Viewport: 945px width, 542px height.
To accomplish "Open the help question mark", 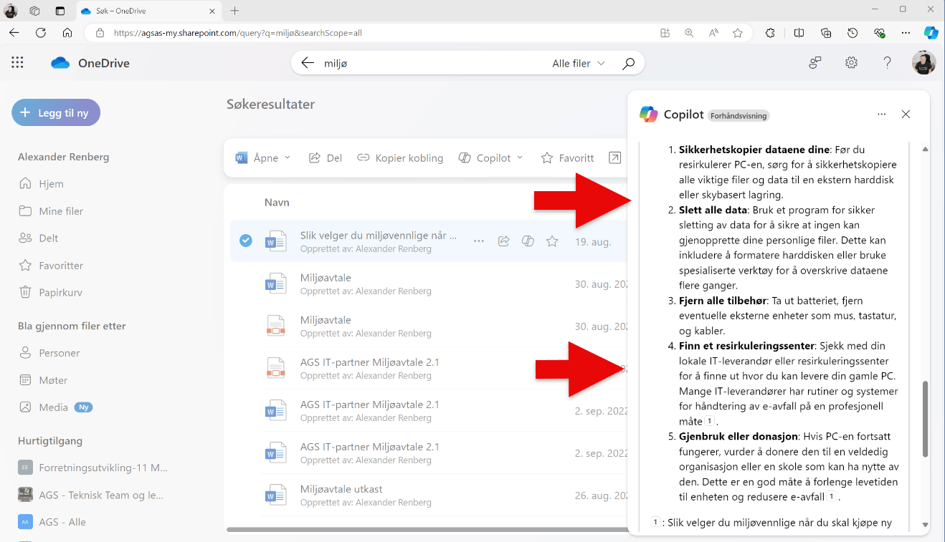I will (887, 63).
